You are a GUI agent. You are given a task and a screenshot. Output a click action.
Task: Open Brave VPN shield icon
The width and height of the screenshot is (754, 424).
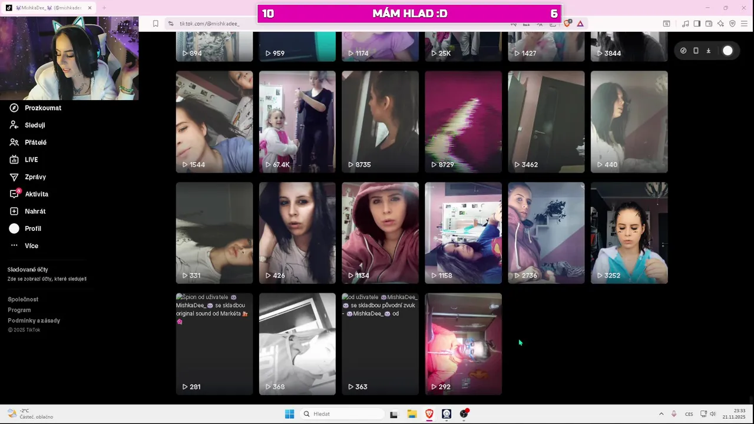point(732,24)
